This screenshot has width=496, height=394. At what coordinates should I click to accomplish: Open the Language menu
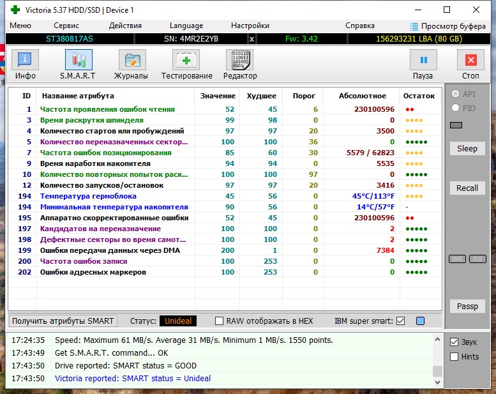point(186,26)
